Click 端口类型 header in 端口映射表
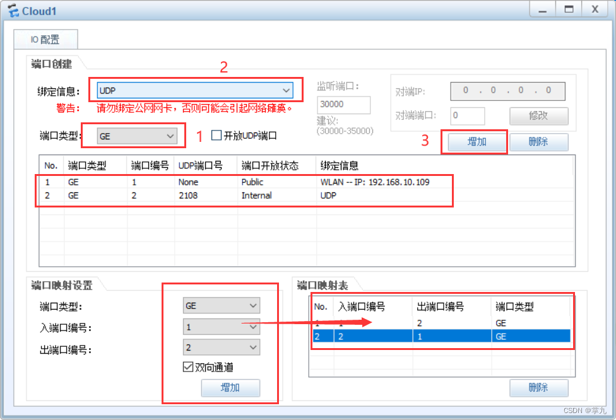The image size is (616, 420). pos(530,306)
